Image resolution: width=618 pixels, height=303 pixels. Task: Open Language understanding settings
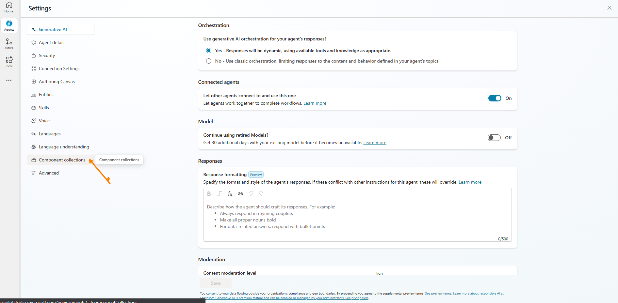point(61,147)
